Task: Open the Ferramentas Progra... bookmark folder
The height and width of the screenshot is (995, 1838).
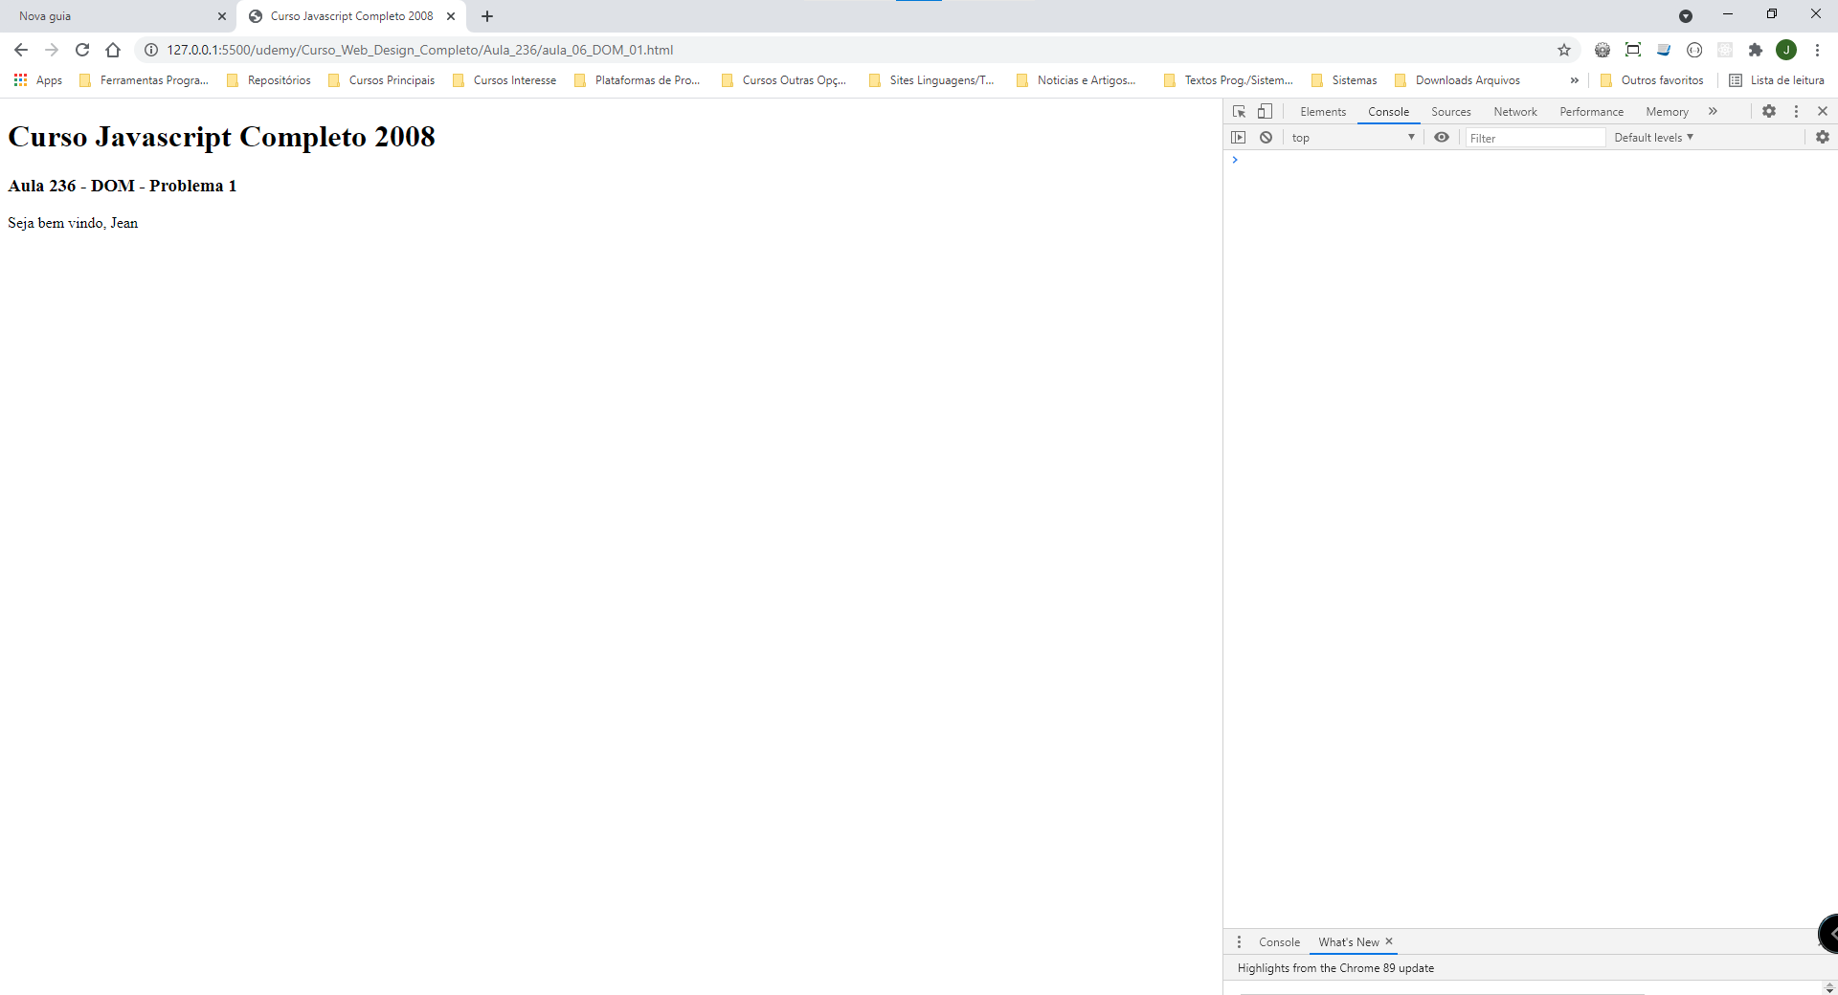Action: point(144,80)
